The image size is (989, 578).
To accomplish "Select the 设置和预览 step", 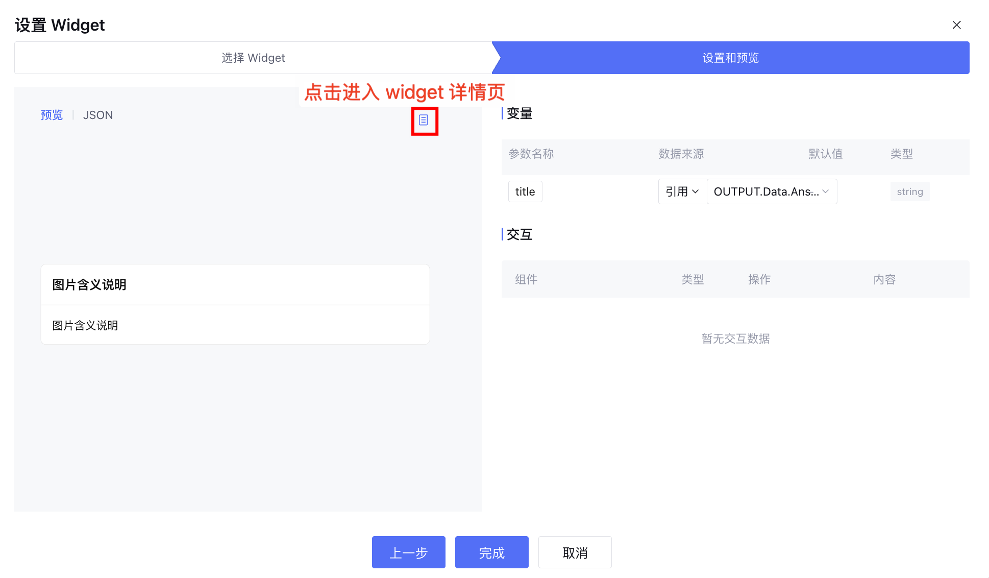I will coord(730,58).
